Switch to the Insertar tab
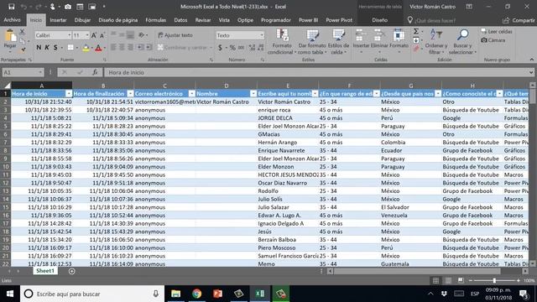 pos(58,20)
